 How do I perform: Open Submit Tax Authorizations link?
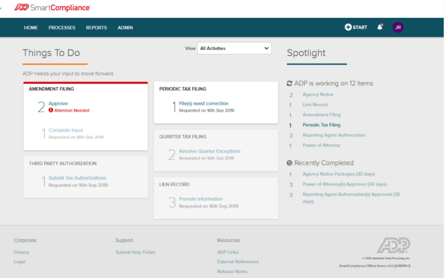click(77, 178)
